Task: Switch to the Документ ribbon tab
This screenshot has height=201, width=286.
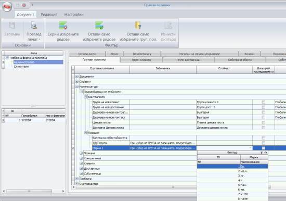Action: pos(25,15)
